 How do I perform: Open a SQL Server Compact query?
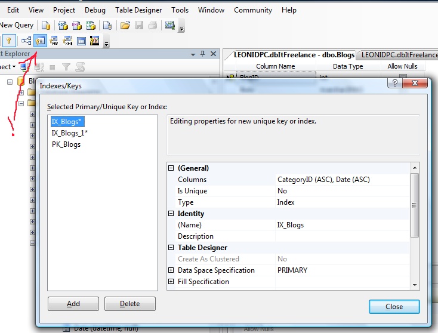click(x=107, y=26)
